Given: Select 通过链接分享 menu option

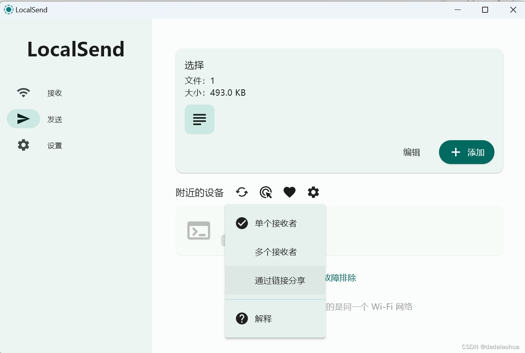Looking at the screenshot, I should tap(275, 280).
